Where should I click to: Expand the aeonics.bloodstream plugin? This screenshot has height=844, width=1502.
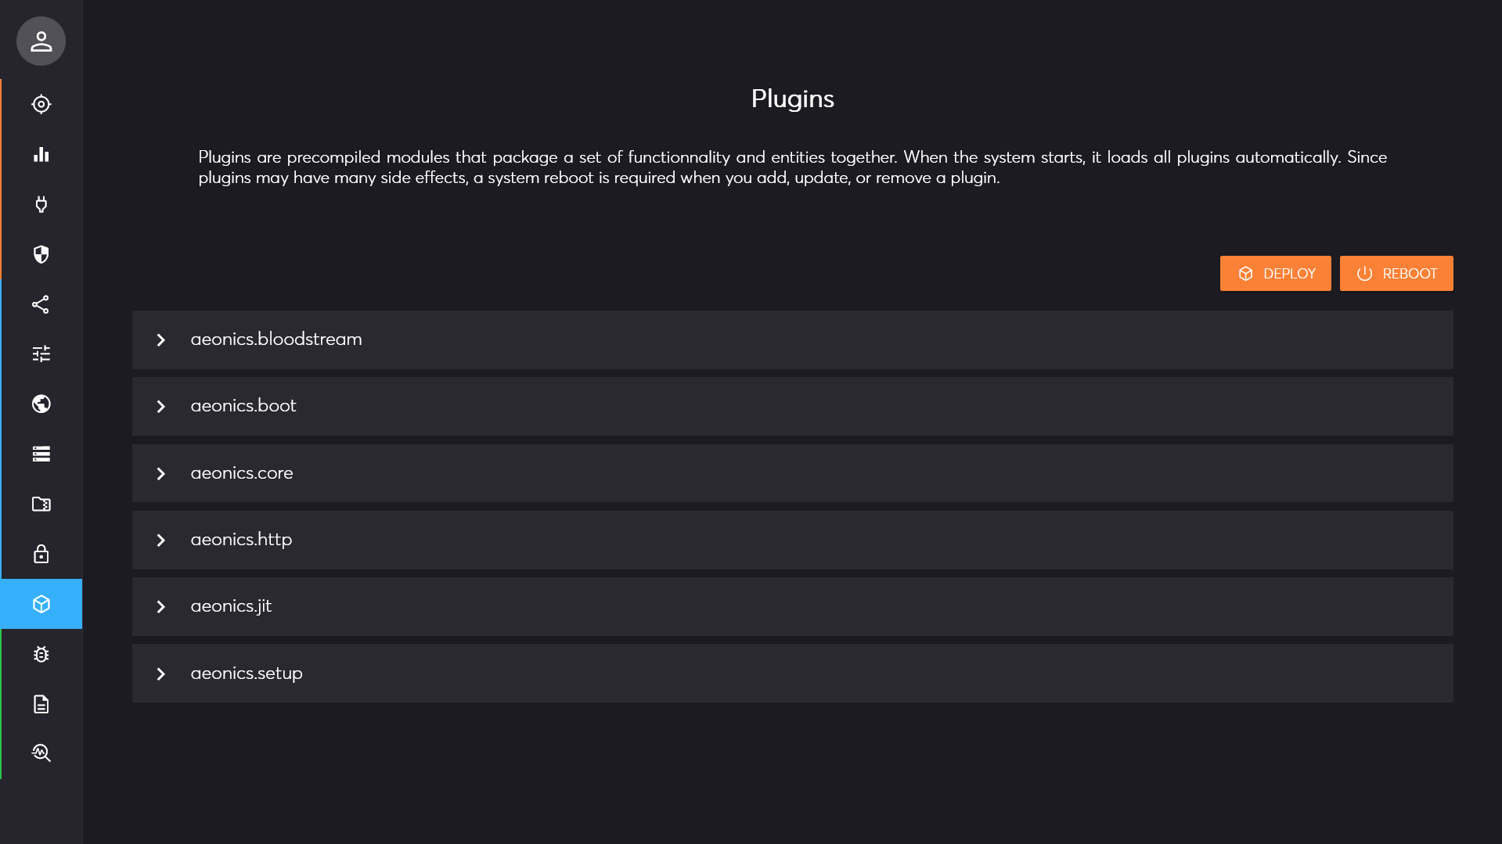click(x=161, y=339)
